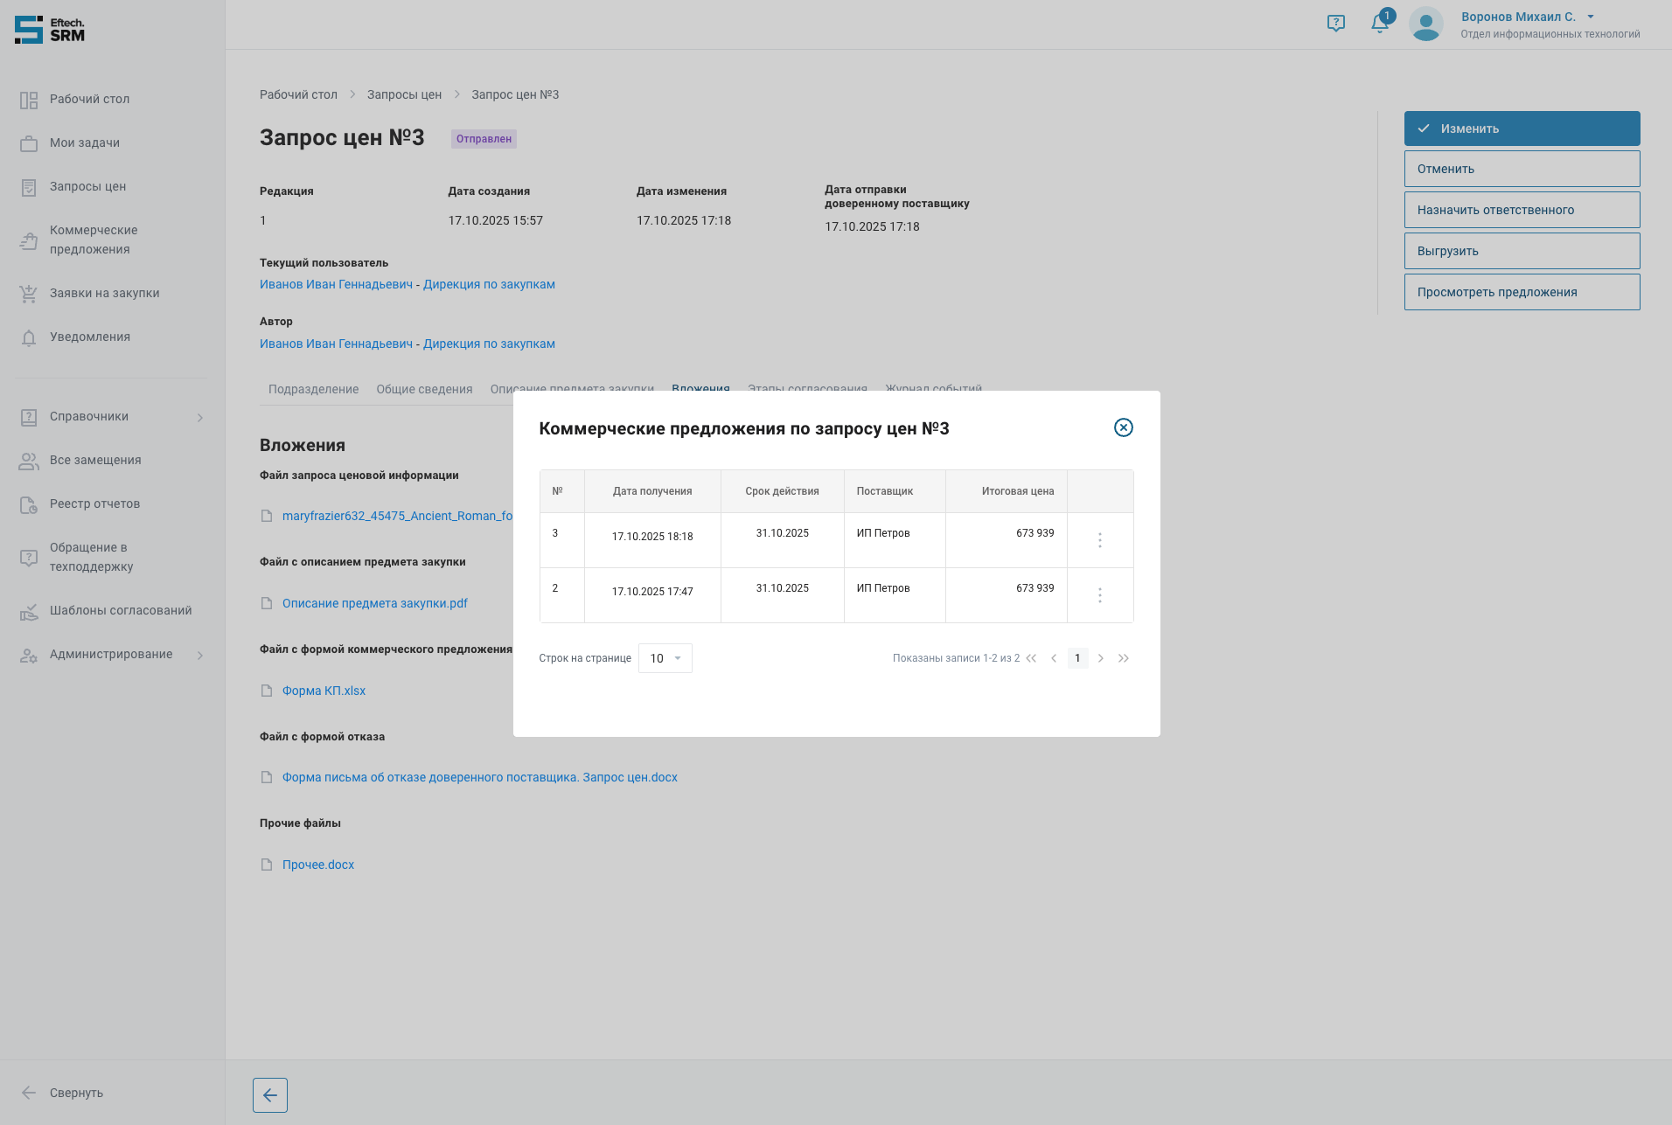Screen dimensions: 1672x1125
Task: Open Мои задачи in sidebar
Action: (x=85, y=142)
